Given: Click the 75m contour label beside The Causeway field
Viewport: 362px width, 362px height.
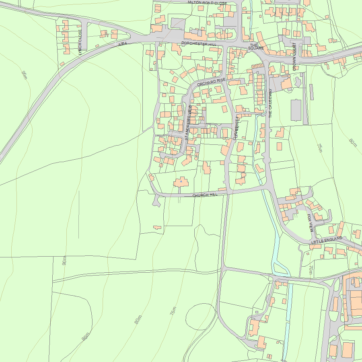Looking at the screenshot, I should click(319, 148).
